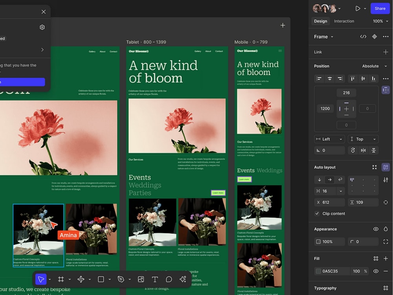
Task: Expand Move tool options chevron
Action: (x=50, y=279)
